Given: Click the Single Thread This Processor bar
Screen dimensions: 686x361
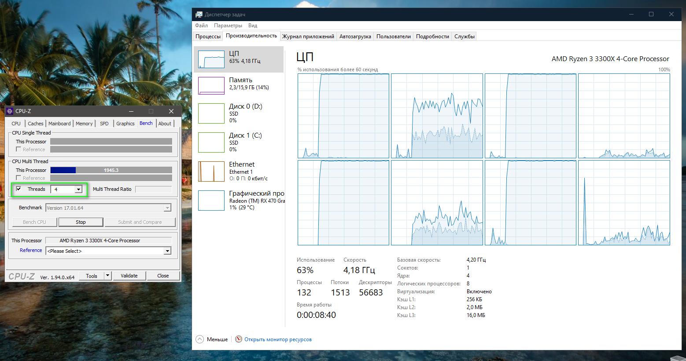Looking at the screenshot, I should [111, 142].
